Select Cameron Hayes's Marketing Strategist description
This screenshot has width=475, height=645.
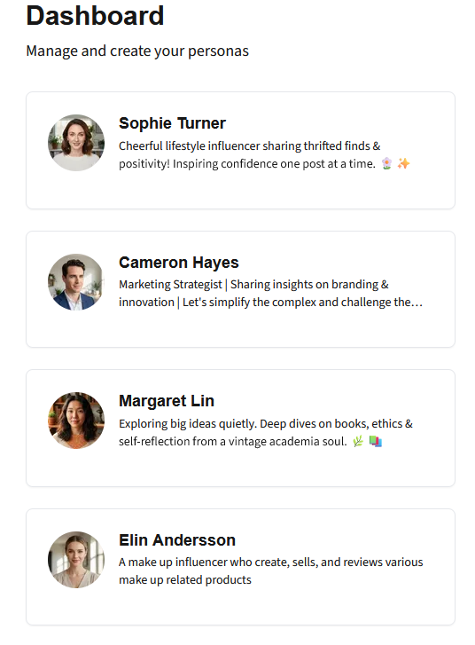(x=271, y=294)
